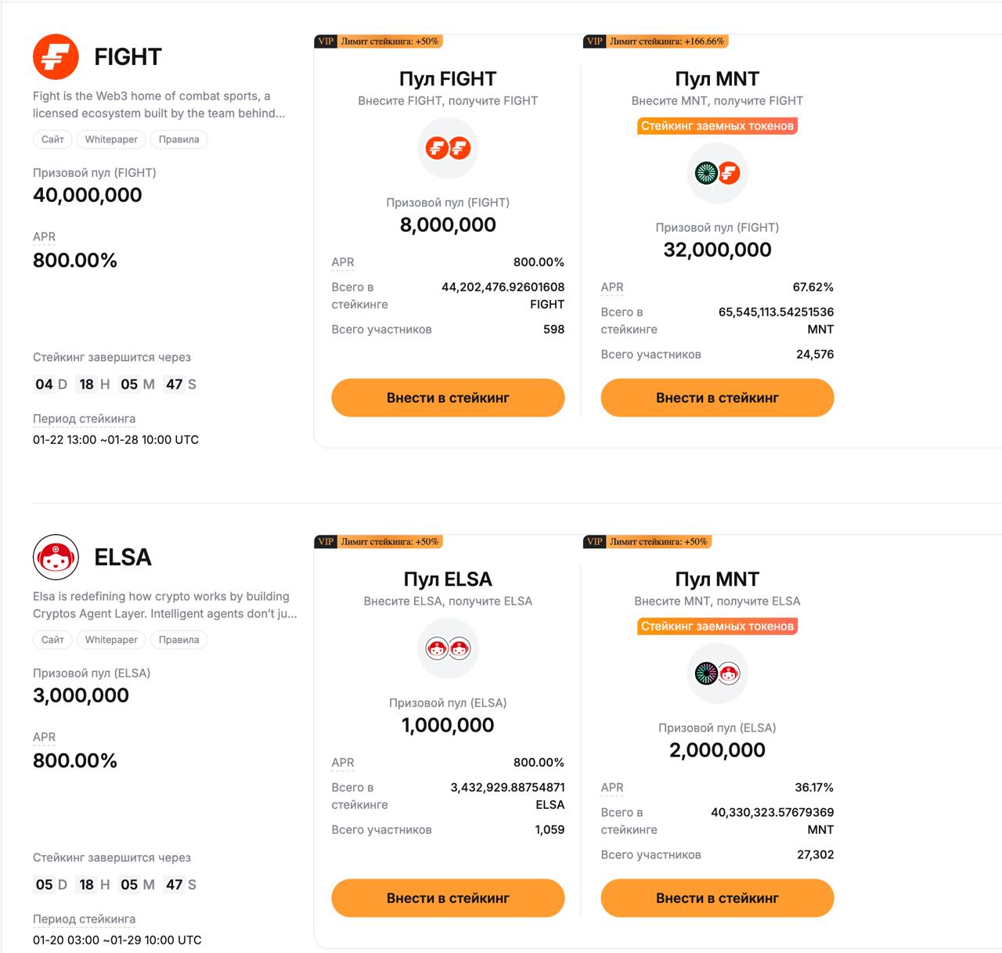The height and width of the screenshot is (953, 1002).
Task: Open the Правила link for FIGHT
Action: [x=178, y=139]
